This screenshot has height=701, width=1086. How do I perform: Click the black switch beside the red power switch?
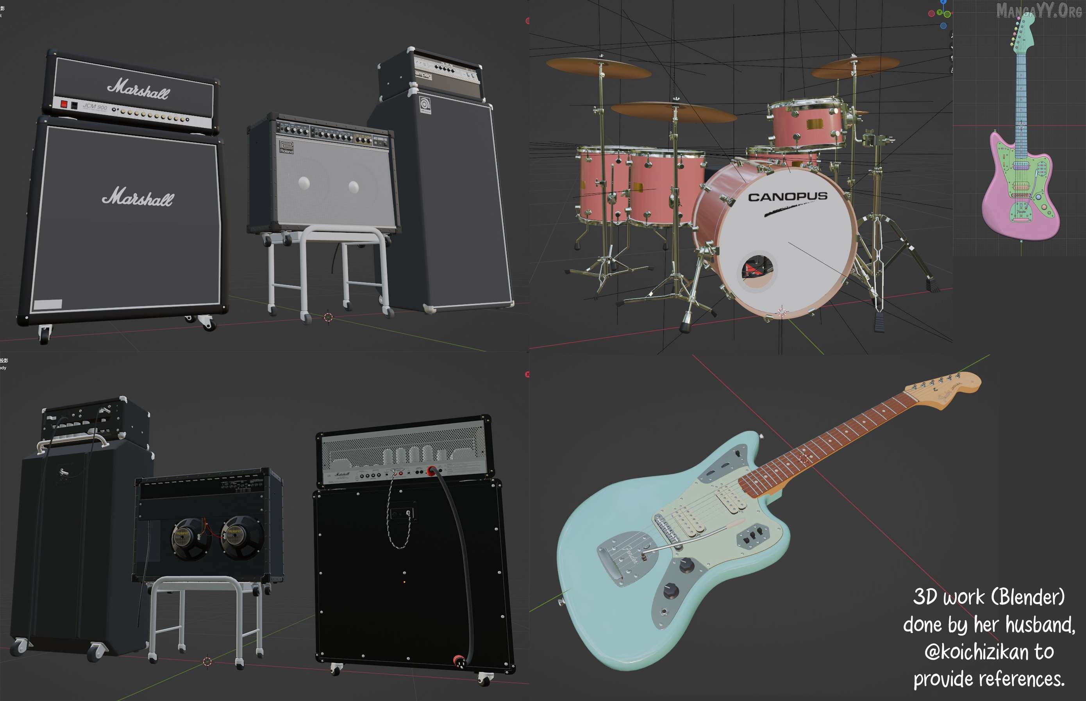click(x=74, y=105)
